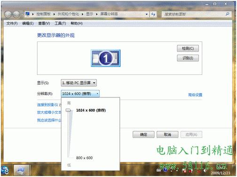Click the 检测(C) detect button
237x177 pixels.
click(x=188, y=48)
